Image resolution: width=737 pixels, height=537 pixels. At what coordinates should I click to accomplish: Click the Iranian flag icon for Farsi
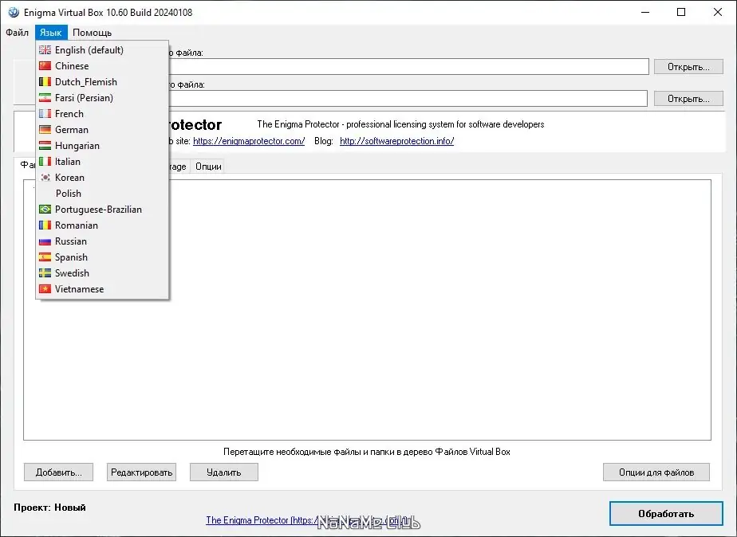(x=45, y=98)
